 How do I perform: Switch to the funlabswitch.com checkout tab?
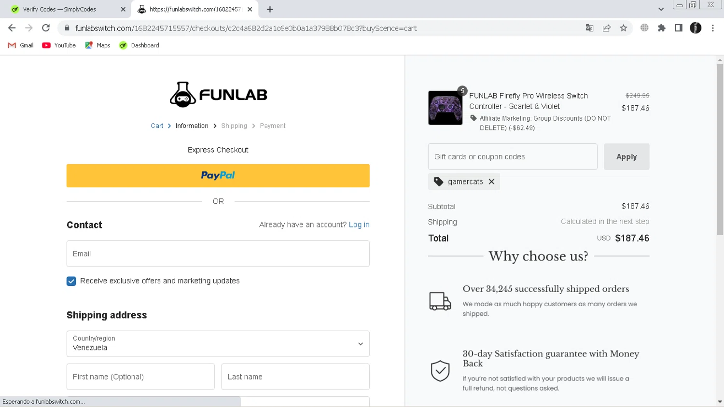coord(195,9)
